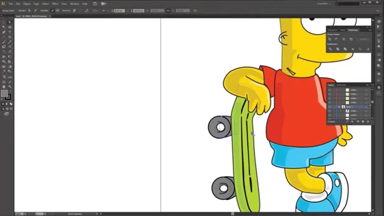This screenshot has height=216, width=384.
Task: Click the Expand button in Pathfinder
Action: point(363,39)
